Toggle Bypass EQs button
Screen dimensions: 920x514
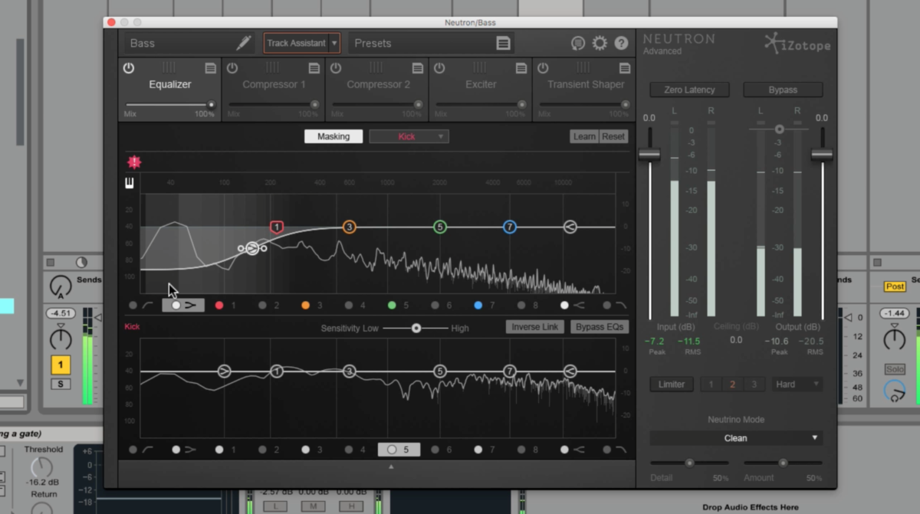tap(600, 327)
